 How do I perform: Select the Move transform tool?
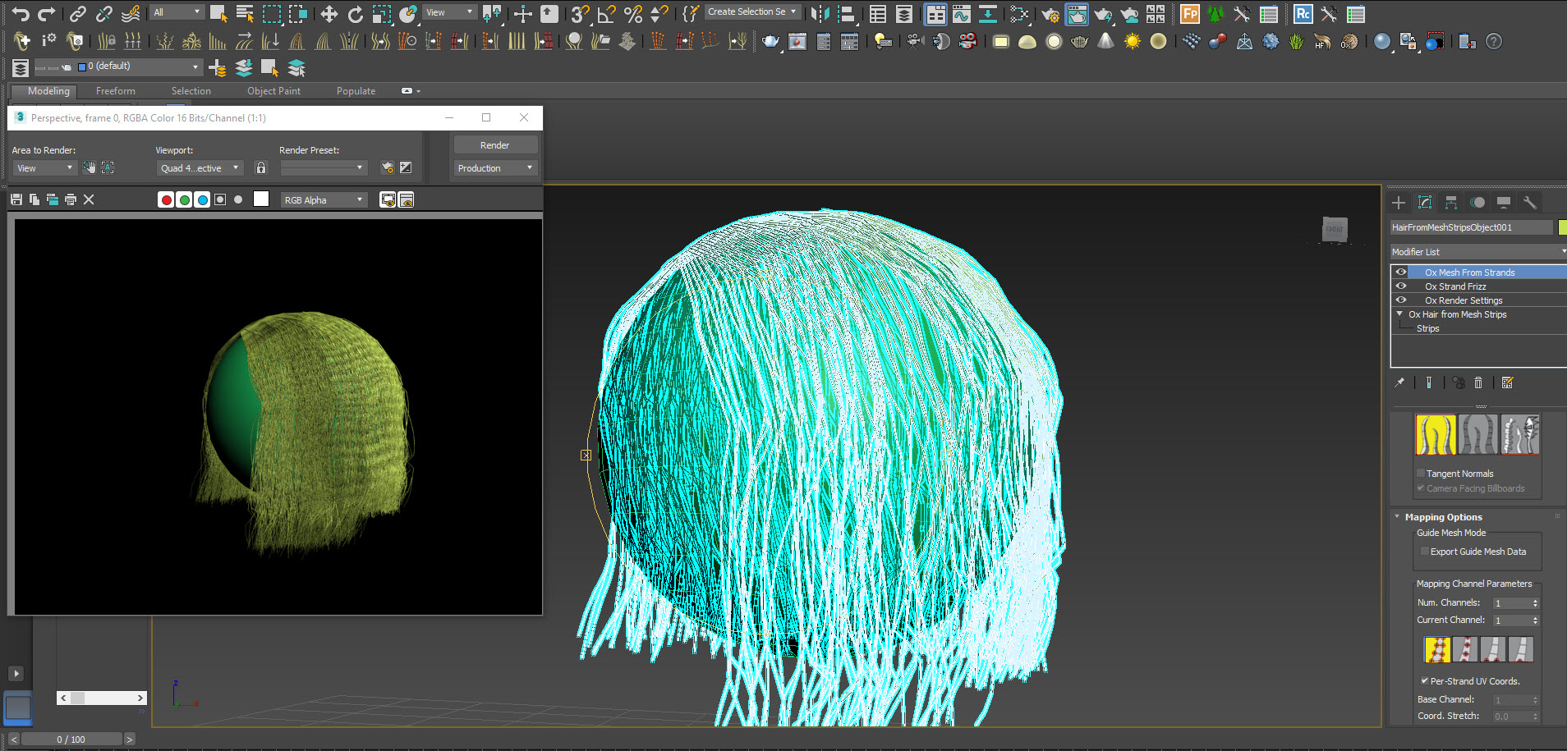coord(329,13)
